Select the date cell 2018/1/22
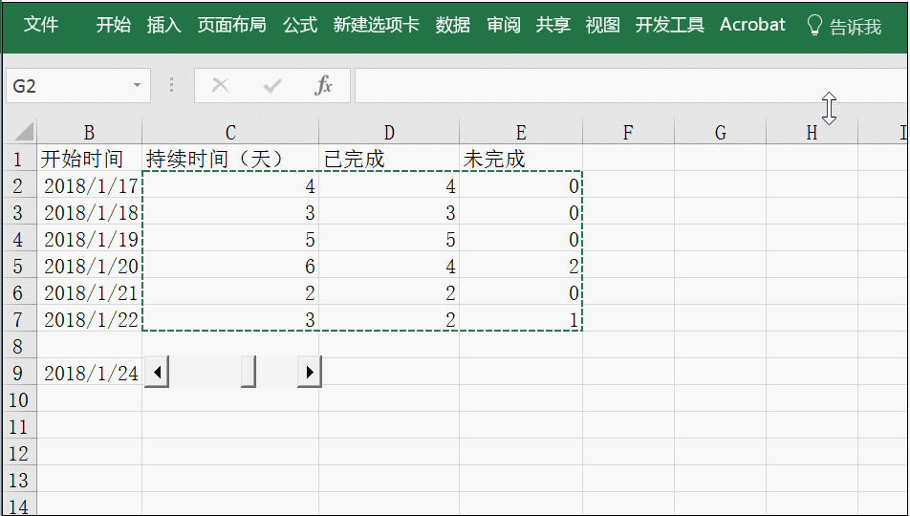The height and width of the screenshot is (516, 910). (90, 319)
